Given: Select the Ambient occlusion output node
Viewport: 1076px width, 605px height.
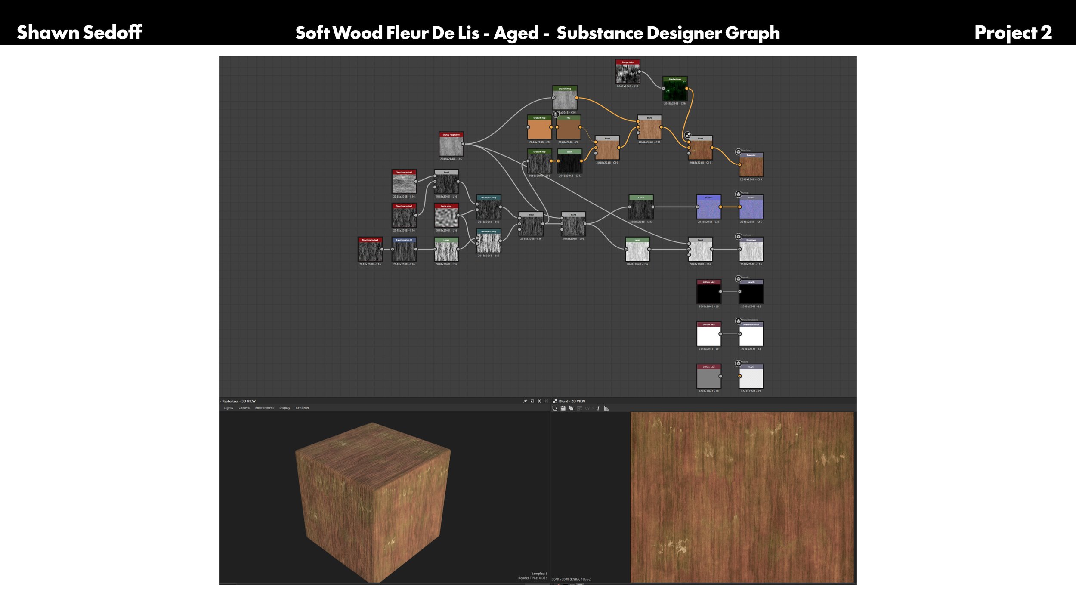Looking at the screenshot, I should coord(751,334).
